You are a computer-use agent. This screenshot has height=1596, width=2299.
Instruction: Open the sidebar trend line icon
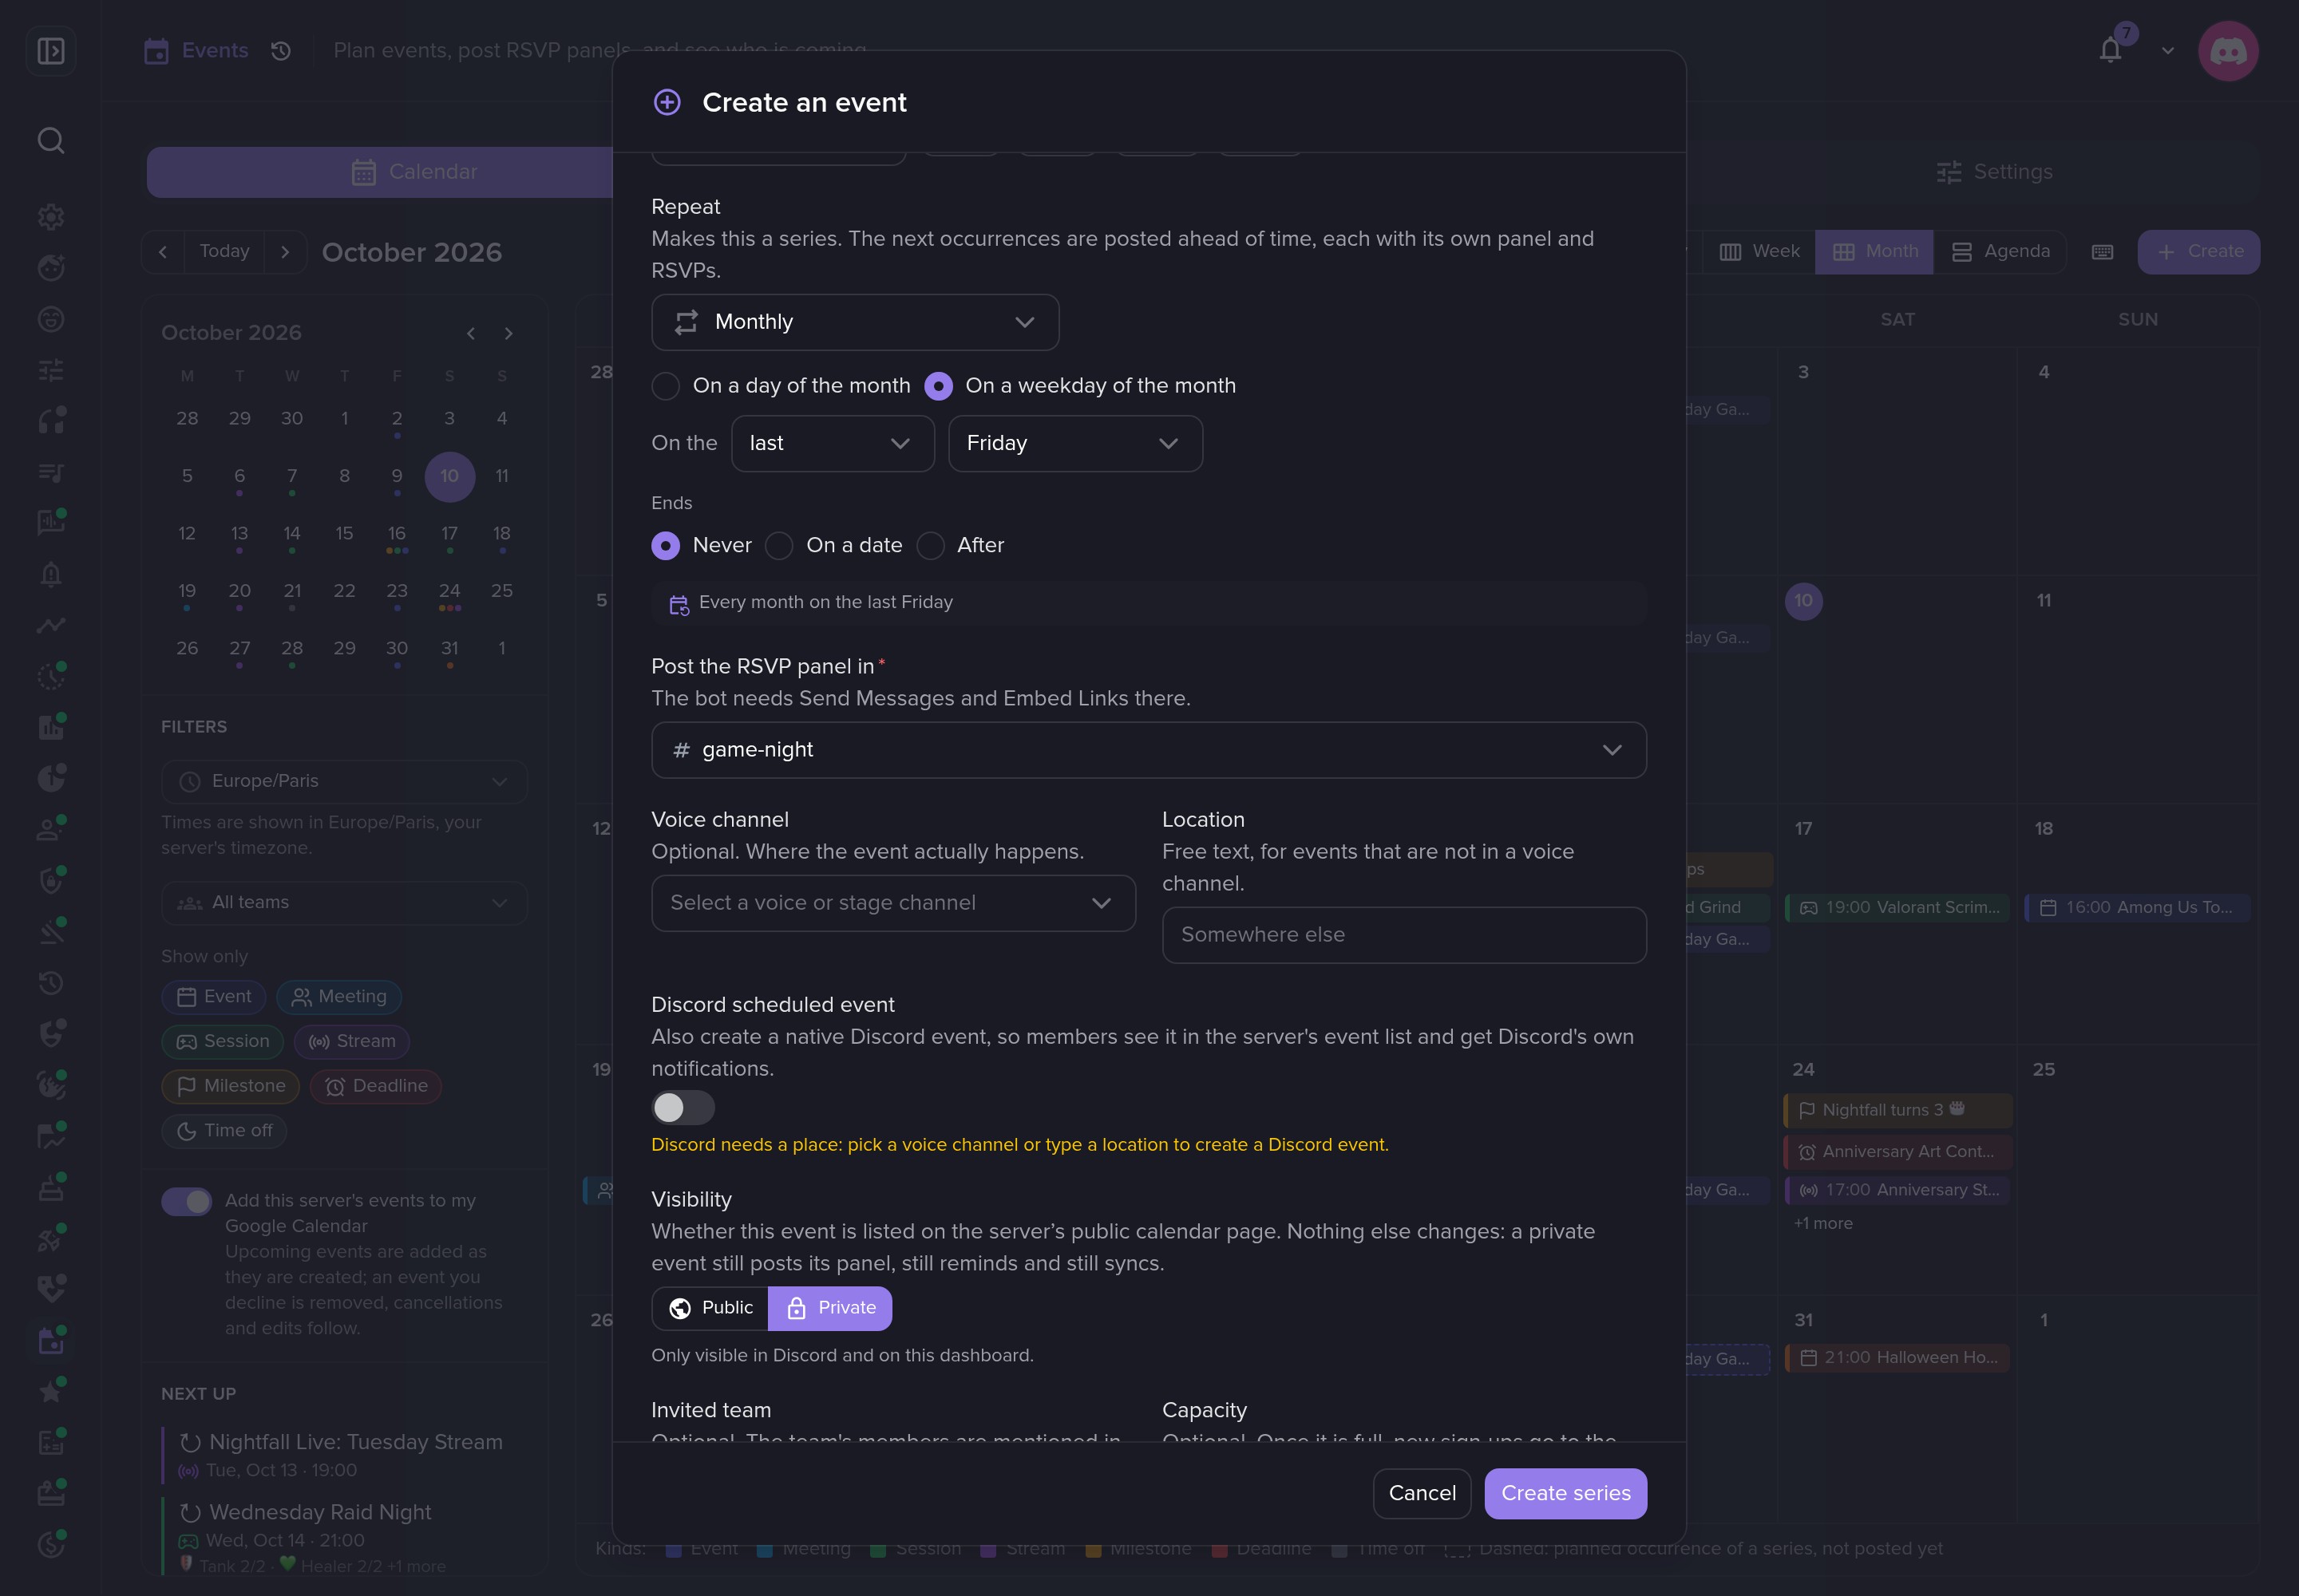pos(51,625)
